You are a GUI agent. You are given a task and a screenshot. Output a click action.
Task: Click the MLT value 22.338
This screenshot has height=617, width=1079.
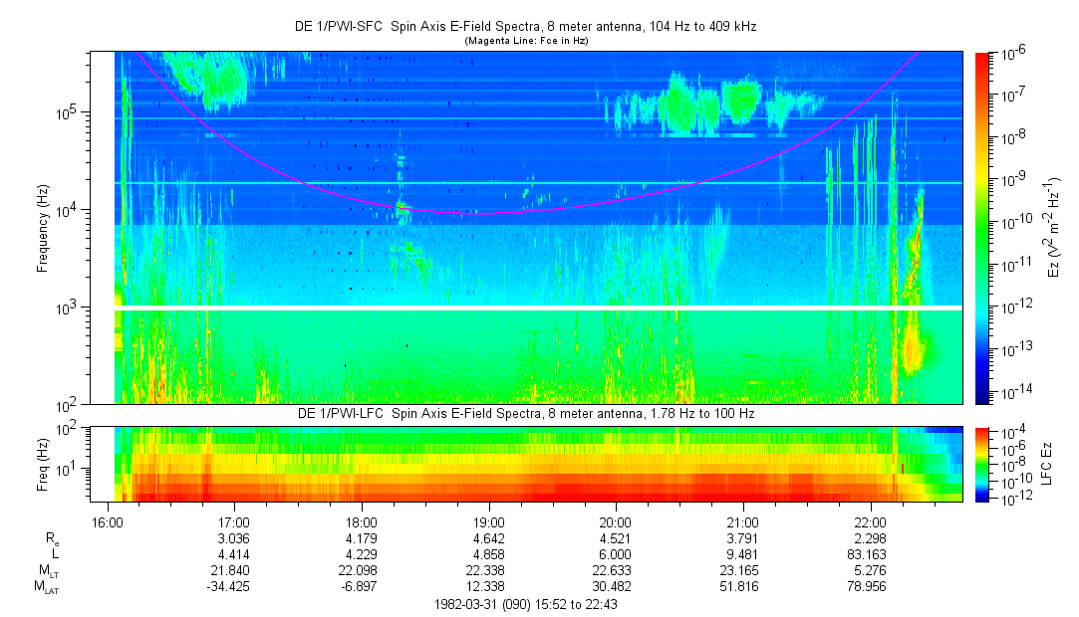pyautogui.click(x=488, y=572)
